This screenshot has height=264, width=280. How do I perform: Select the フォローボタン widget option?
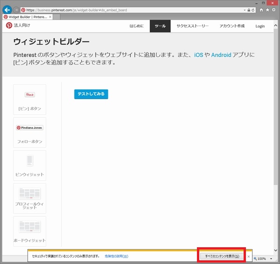[30, 132]
